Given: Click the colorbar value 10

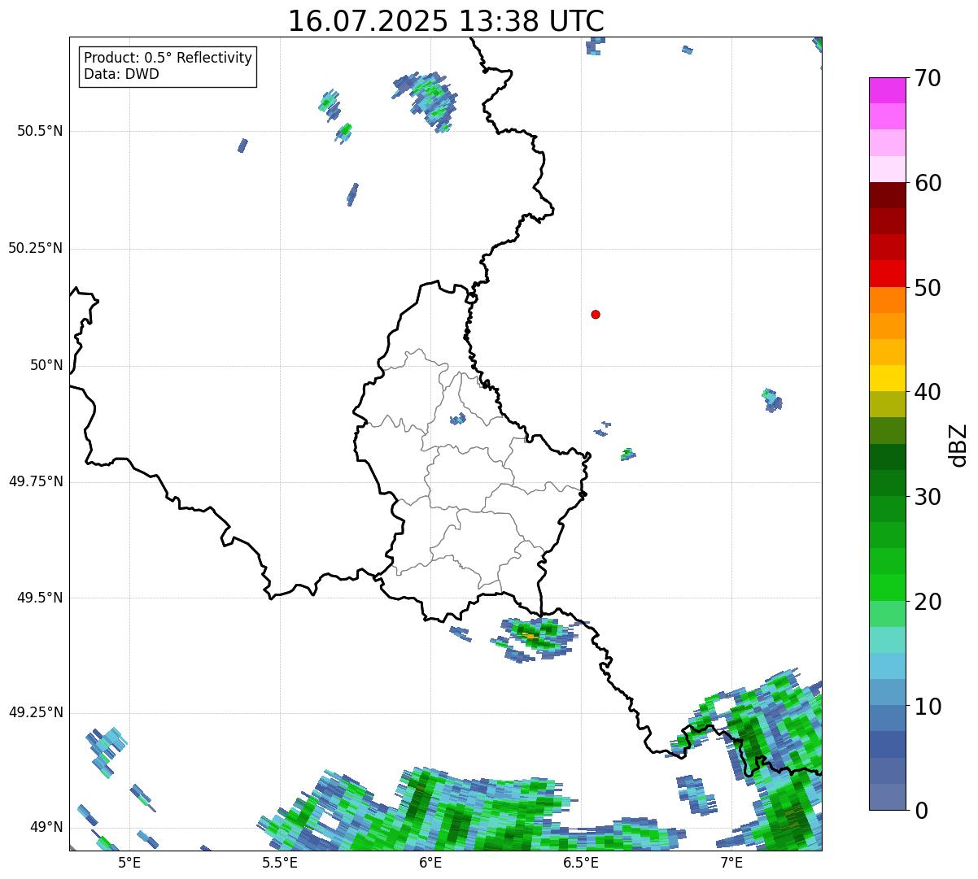Looking at the screenshot, I should (928, 706).
